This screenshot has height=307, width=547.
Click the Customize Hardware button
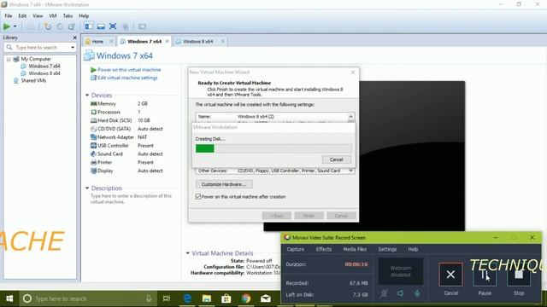[224, 184]
